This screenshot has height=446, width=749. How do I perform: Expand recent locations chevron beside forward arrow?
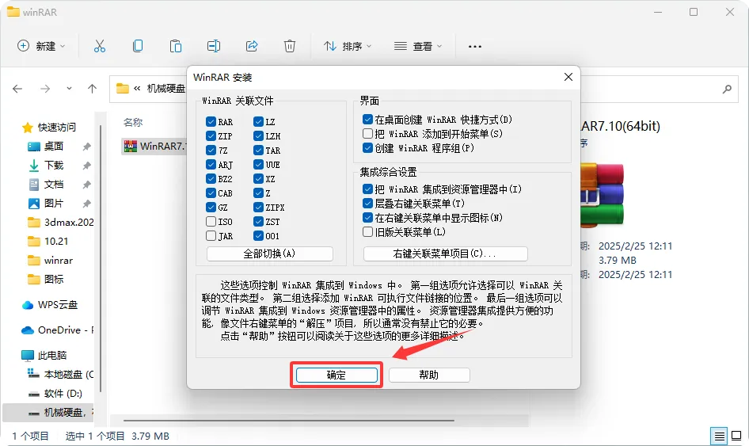coord(69,89)
